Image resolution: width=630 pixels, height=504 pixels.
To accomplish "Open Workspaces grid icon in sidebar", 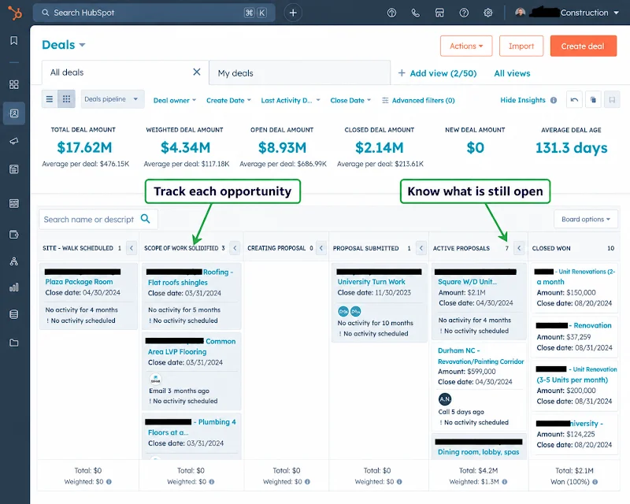I will pos(14,84).
